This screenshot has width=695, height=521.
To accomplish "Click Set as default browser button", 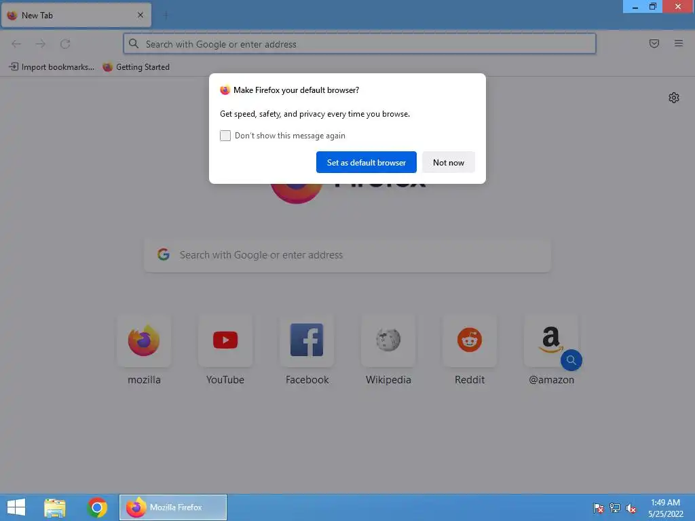I will (x=366, y=162).
